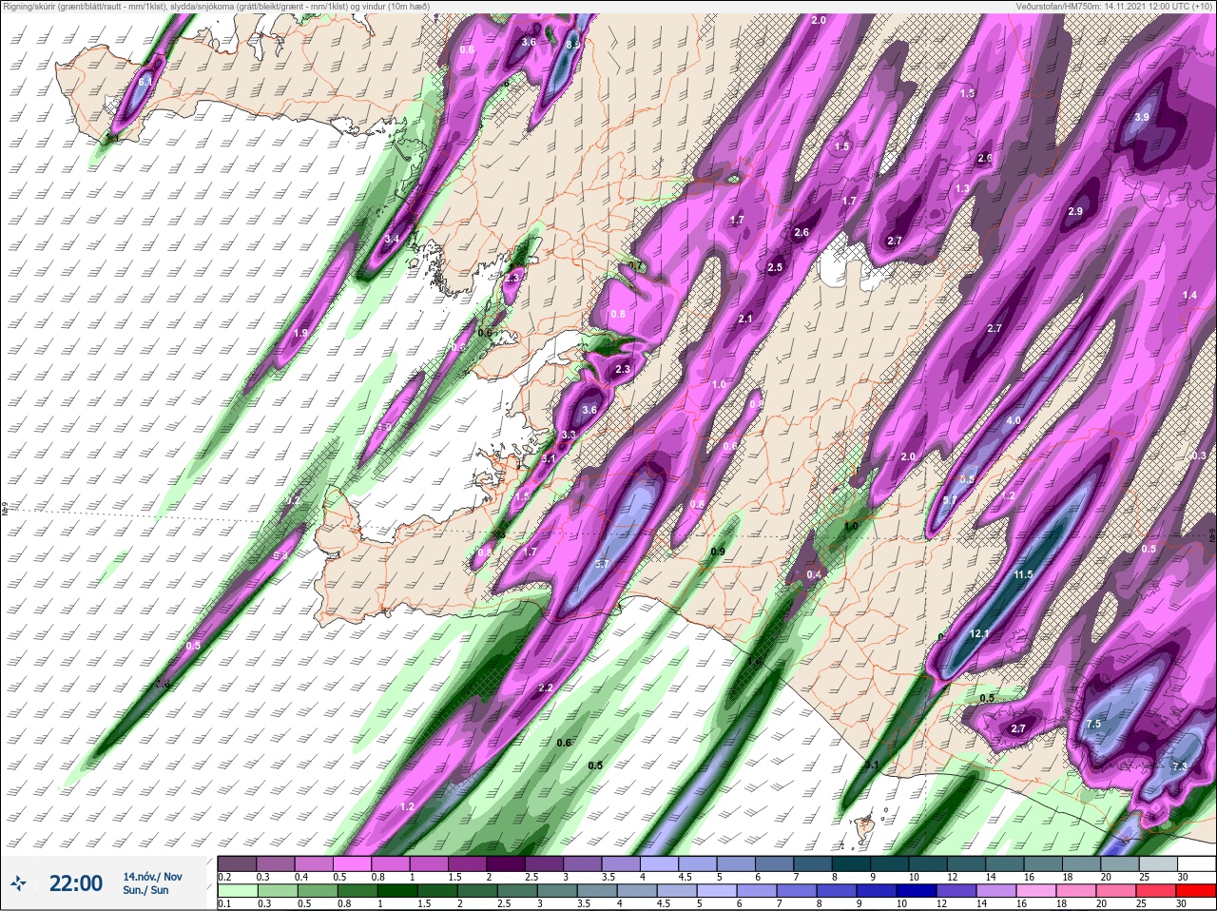Click the 3.4 precipitation value on the map

[392, 239]
